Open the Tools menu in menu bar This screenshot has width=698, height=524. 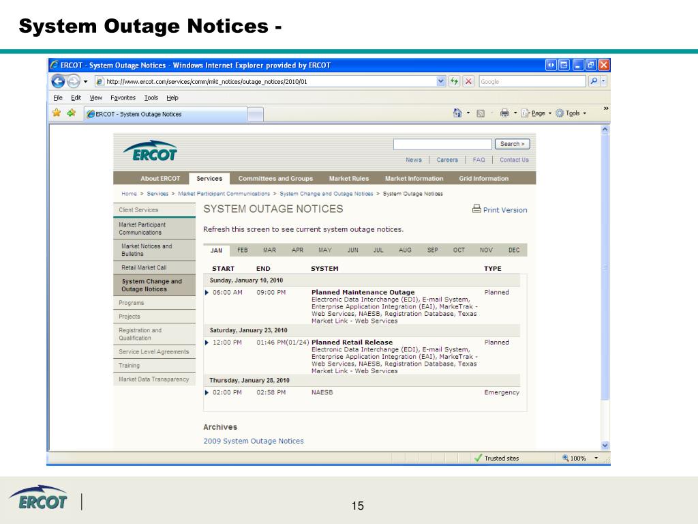coord(151,98)
